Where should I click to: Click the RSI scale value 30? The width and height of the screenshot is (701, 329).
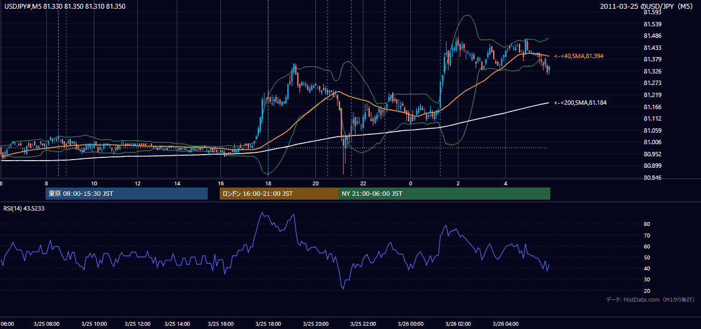point(647,280)
